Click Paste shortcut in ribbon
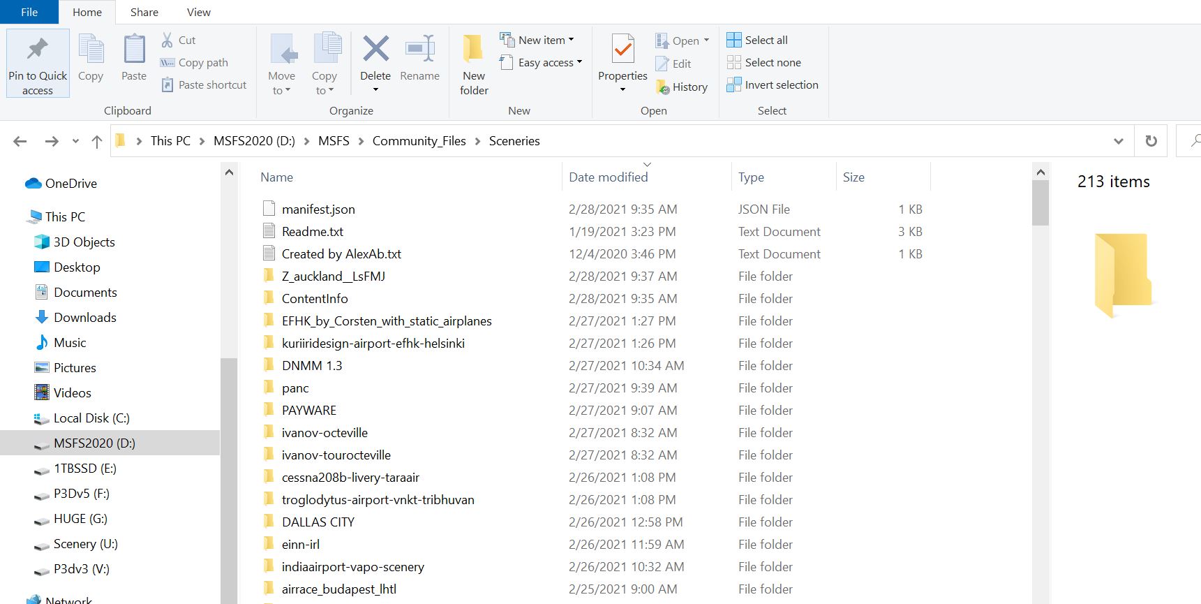 [x=204, y=84]
